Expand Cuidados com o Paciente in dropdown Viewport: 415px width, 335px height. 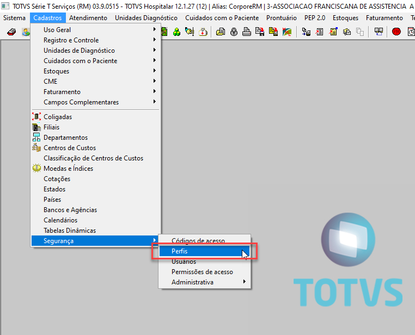click(x=95, y=61)
